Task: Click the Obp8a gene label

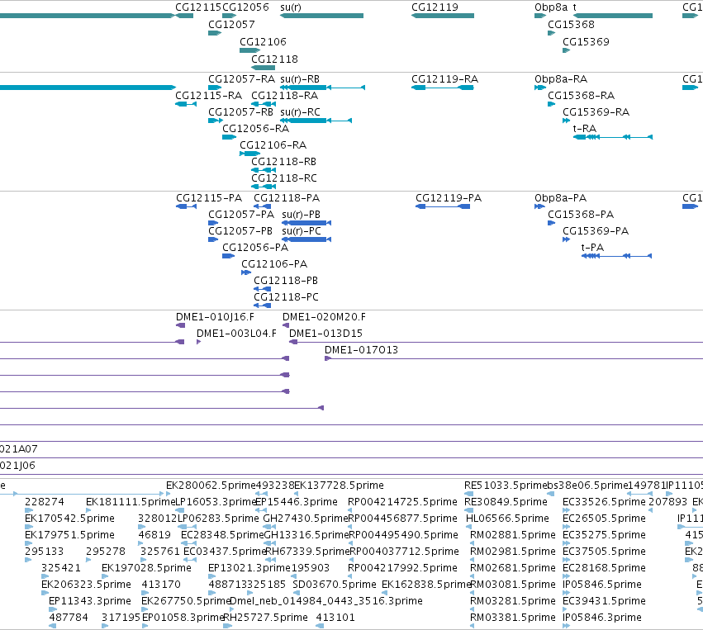Action: 551,7
